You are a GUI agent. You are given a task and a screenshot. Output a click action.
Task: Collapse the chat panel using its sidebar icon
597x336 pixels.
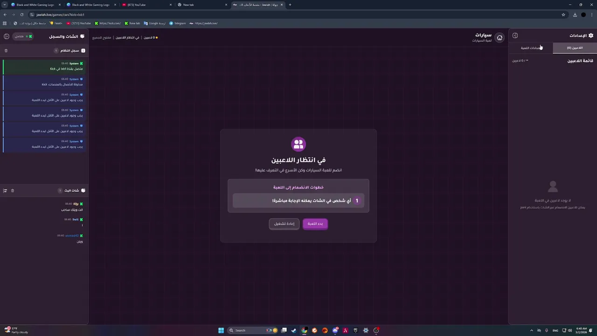[7, 36]
